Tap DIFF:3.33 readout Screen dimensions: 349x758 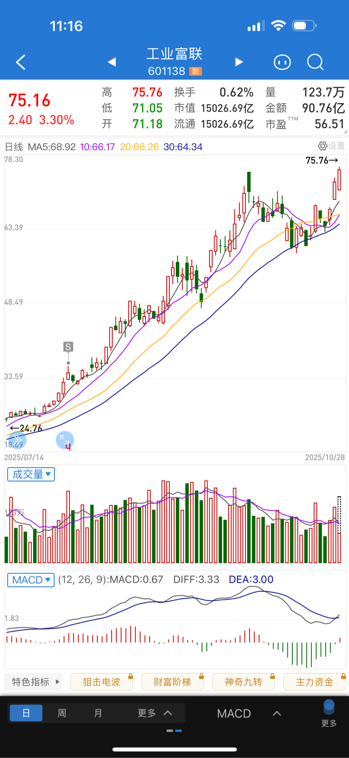tap(196, 580)
